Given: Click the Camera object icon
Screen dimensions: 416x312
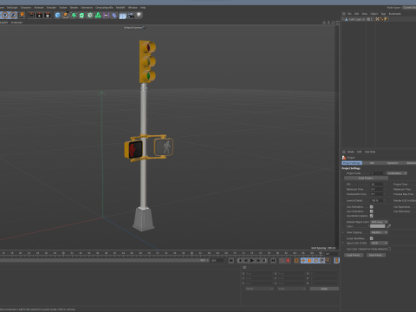Looking at the screenshot, I should click(131, 16).
